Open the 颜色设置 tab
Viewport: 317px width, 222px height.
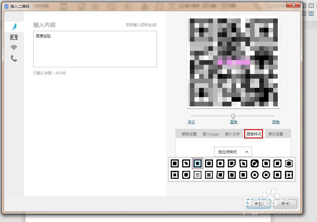coord(189,134)
